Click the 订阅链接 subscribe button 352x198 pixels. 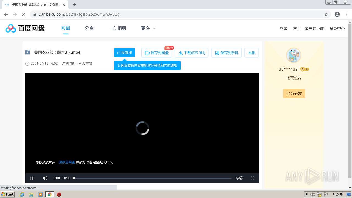[x=125, y=53]
